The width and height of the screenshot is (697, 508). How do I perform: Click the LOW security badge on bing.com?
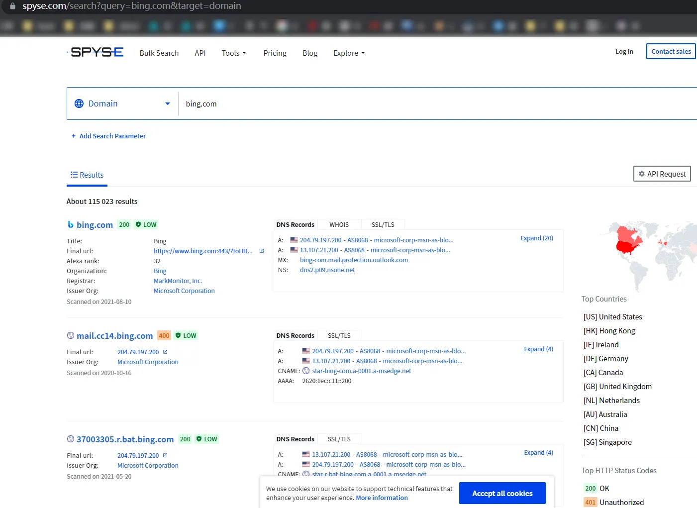[x=146, y=224]
